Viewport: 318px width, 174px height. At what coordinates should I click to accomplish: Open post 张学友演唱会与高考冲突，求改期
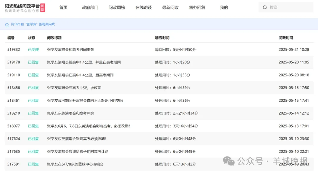(x=74, y=88)
